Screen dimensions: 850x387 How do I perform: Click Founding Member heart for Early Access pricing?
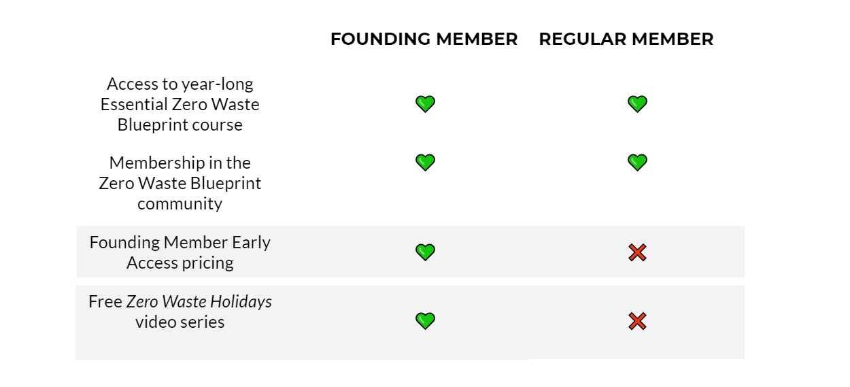click(425, 252)
